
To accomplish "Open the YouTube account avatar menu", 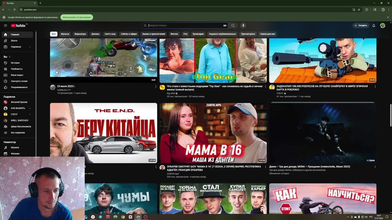I will tap(383, 25).
